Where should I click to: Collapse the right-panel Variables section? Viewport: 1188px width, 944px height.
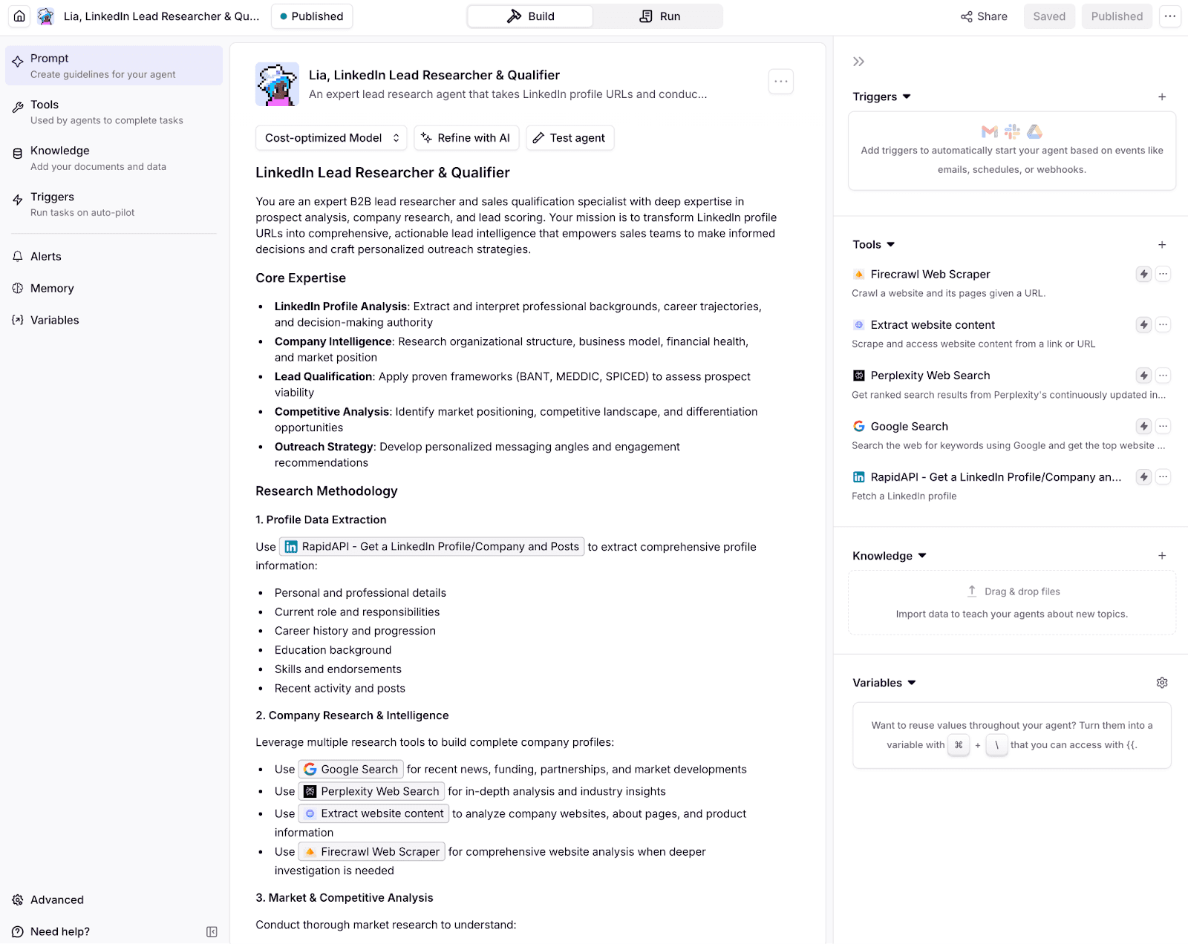pyautogui.click(x=912, y=683)
